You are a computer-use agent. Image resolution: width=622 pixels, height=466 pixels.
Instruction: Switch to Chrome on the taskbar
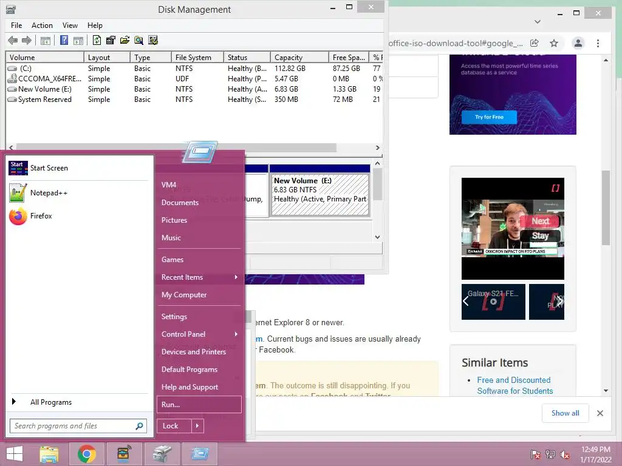click(x=86, y=454)
